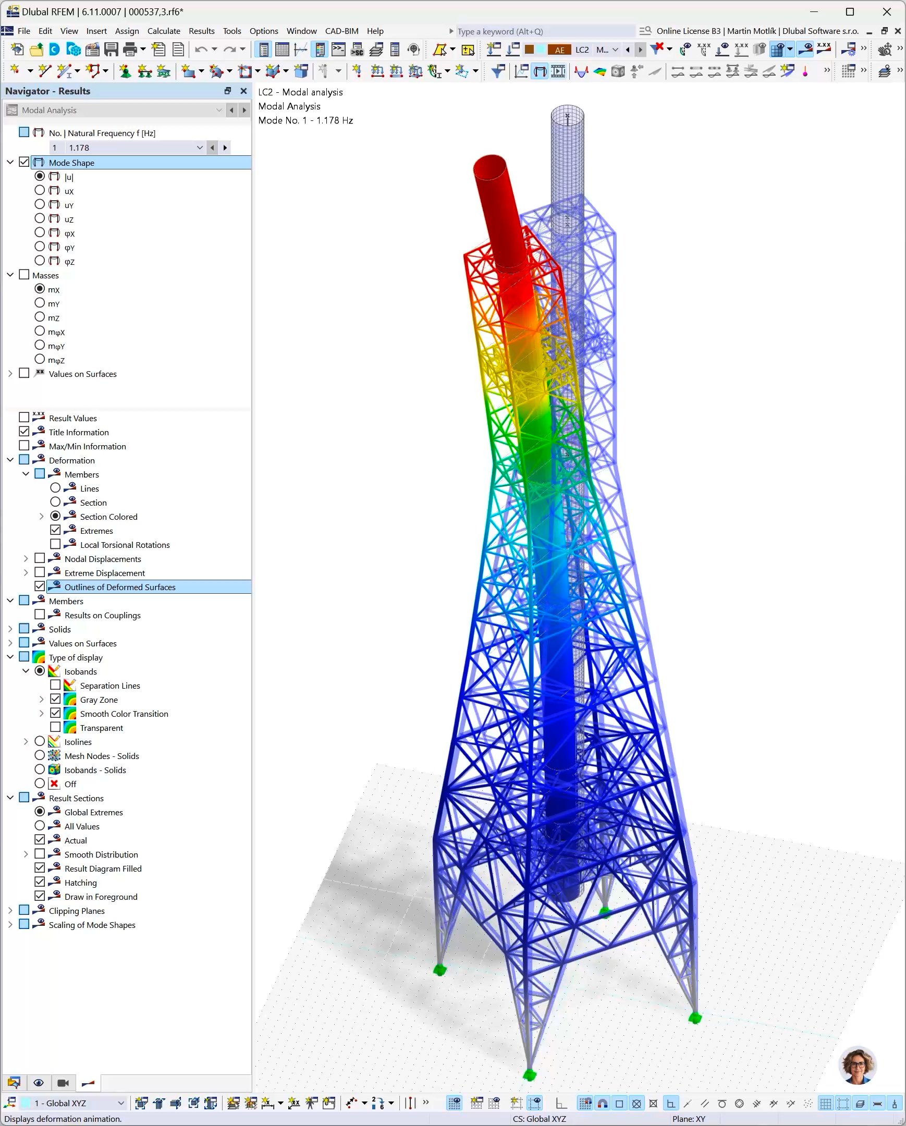Image resolution: width=906 pixels, height=1126 pixels.
Task: Click the funnel filter icon in second toolbar
Action: pyautogui.click(x=498, y=71)
